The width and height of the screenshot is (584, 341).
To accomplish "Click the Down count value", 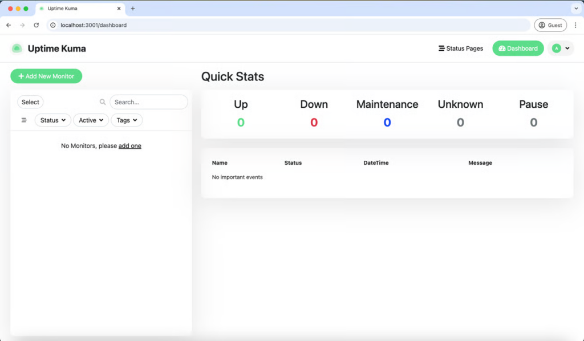I will 314,123.
